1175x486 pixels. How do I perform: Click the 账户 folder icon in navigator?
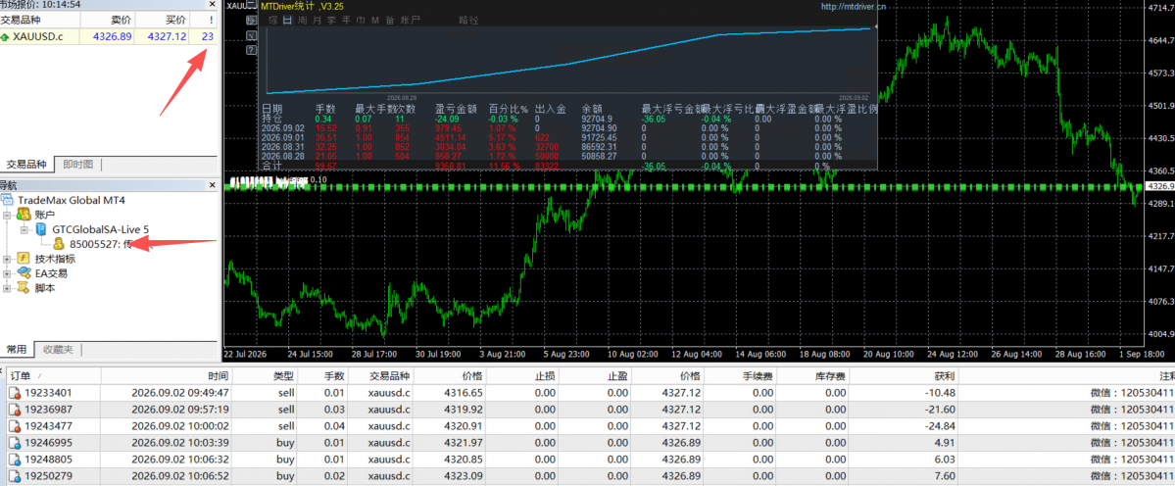(x=23, y=215)
